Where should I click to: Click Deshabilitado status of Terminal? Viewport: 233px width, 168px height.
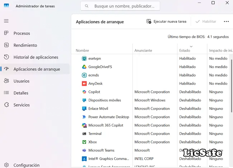pos(190,134)
